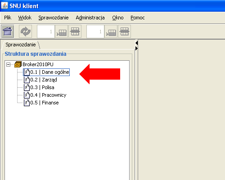Screen dimensions: 225x180
Task: Select the 0.1 | Dane ogólne item
Action: (x=46, y=72)
